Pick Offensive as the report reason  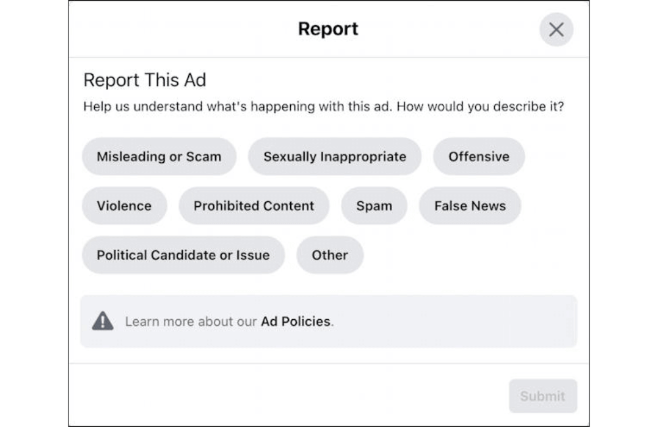tap(478, 156)
